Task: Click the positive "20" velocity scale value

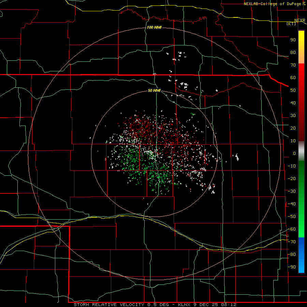Action: click(x=293, y=128)
